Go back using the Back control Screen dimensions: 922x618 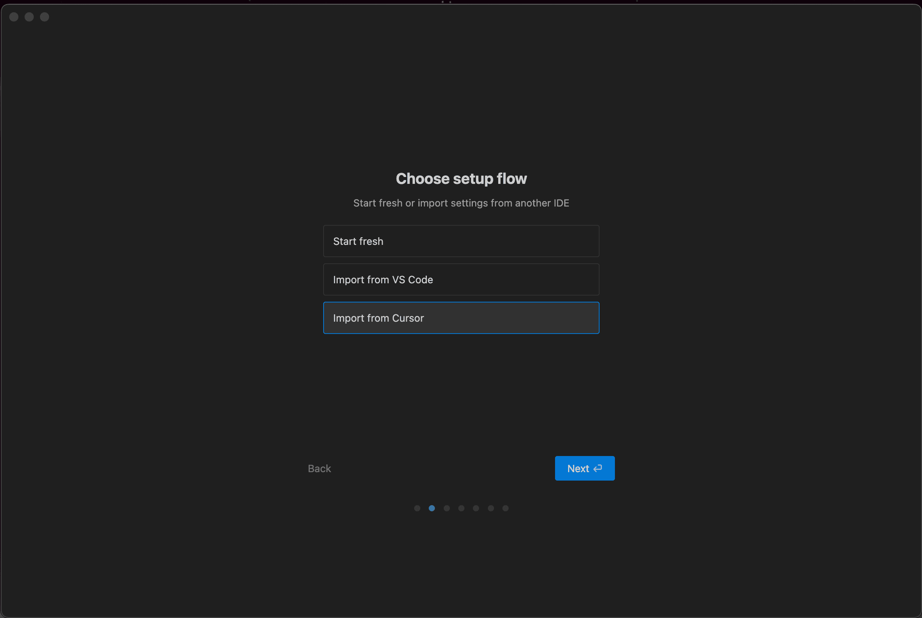tap(319, 468)
